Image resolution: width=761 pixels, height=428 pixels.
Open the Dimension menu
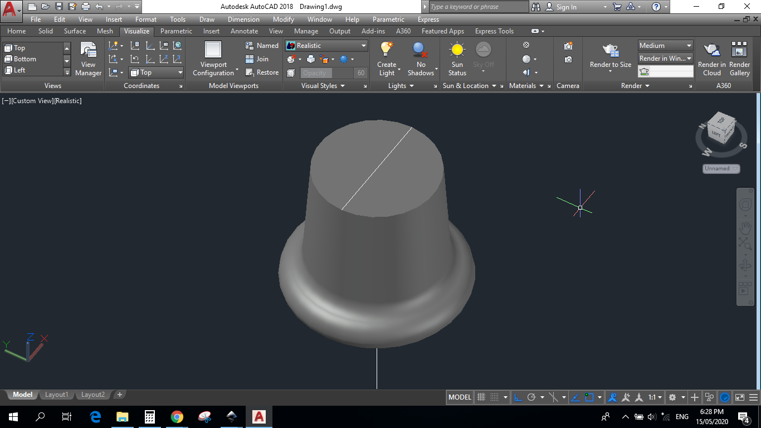(x=243, y=20)
